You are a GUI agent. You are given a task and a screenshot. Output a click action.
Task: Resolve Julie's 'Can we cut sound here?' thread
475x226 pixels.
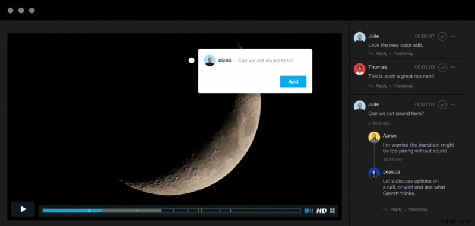442,104
